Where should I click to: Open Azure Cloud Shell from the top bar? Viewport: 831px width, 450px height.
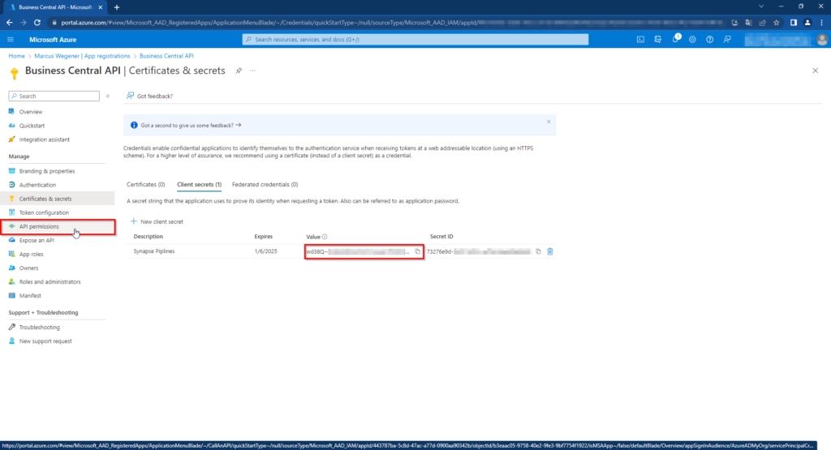(x=640, y=39)
